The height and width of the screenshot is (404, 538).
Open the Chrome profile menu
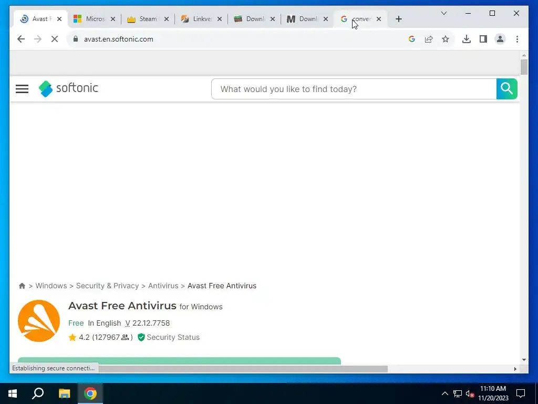pyautogui.click(x=500, y=39)
